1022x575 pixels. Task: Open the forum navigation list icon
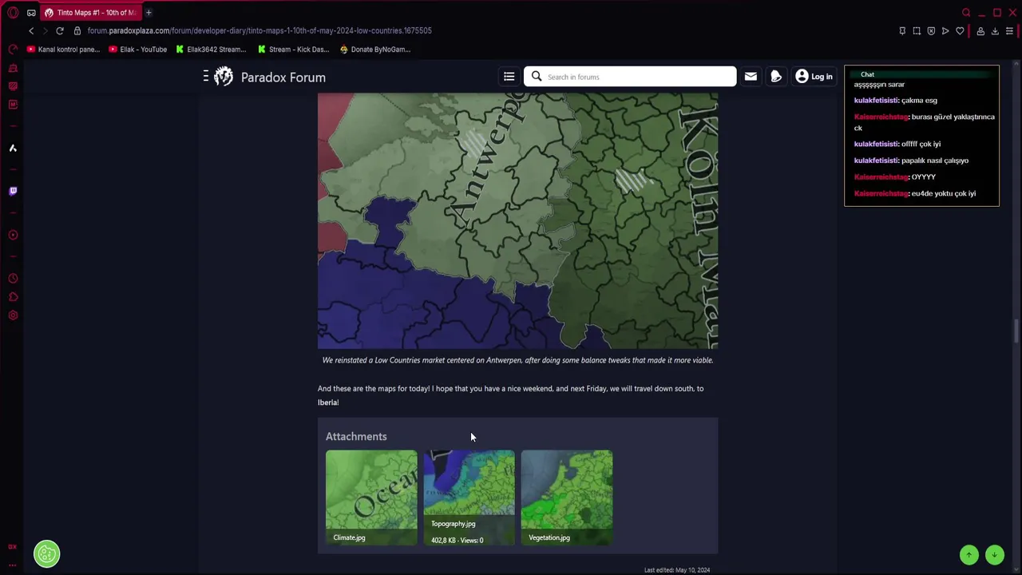[x=509, y=77]
